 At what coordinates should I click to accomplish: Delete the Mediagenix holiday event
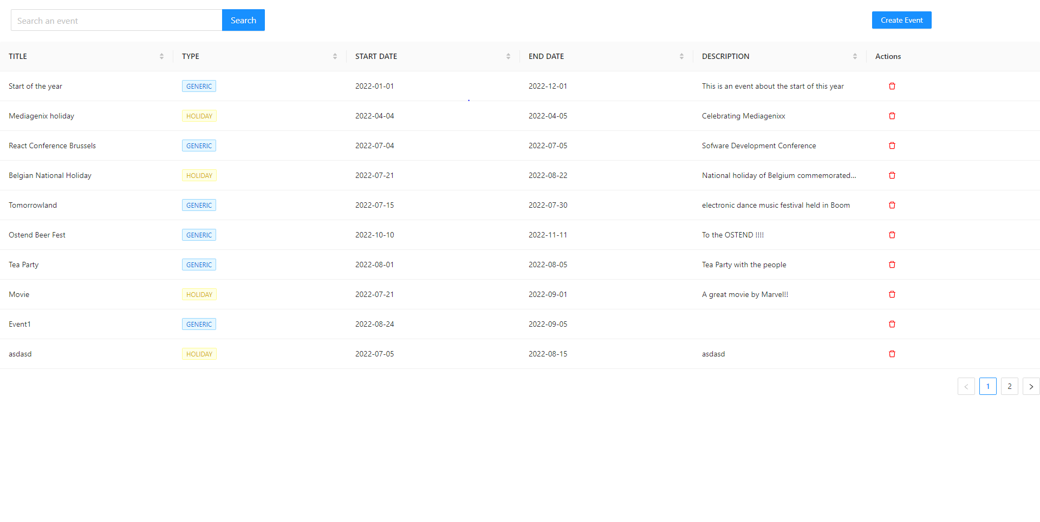(892, 116)
